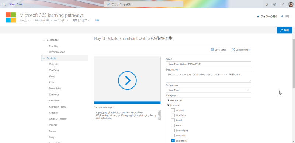Click Cancel Detail button
The image size is (295, 143).
point(240,50)
